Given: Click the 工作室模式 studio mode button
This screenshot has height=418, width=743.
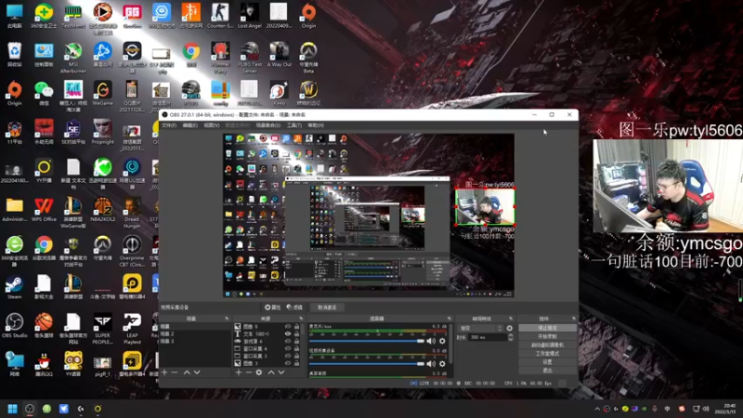Looking at the screenshot, I should (547, 354).
